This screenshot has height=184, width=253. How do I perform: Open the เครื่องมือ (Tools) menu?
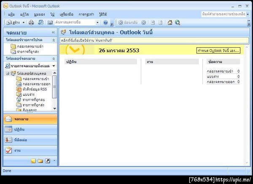click(67, 14)
